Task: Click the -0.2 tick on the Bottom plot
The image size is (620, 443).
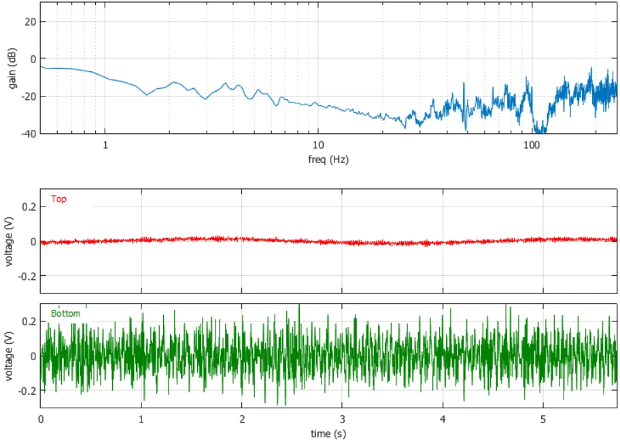Action: point(27,391)
